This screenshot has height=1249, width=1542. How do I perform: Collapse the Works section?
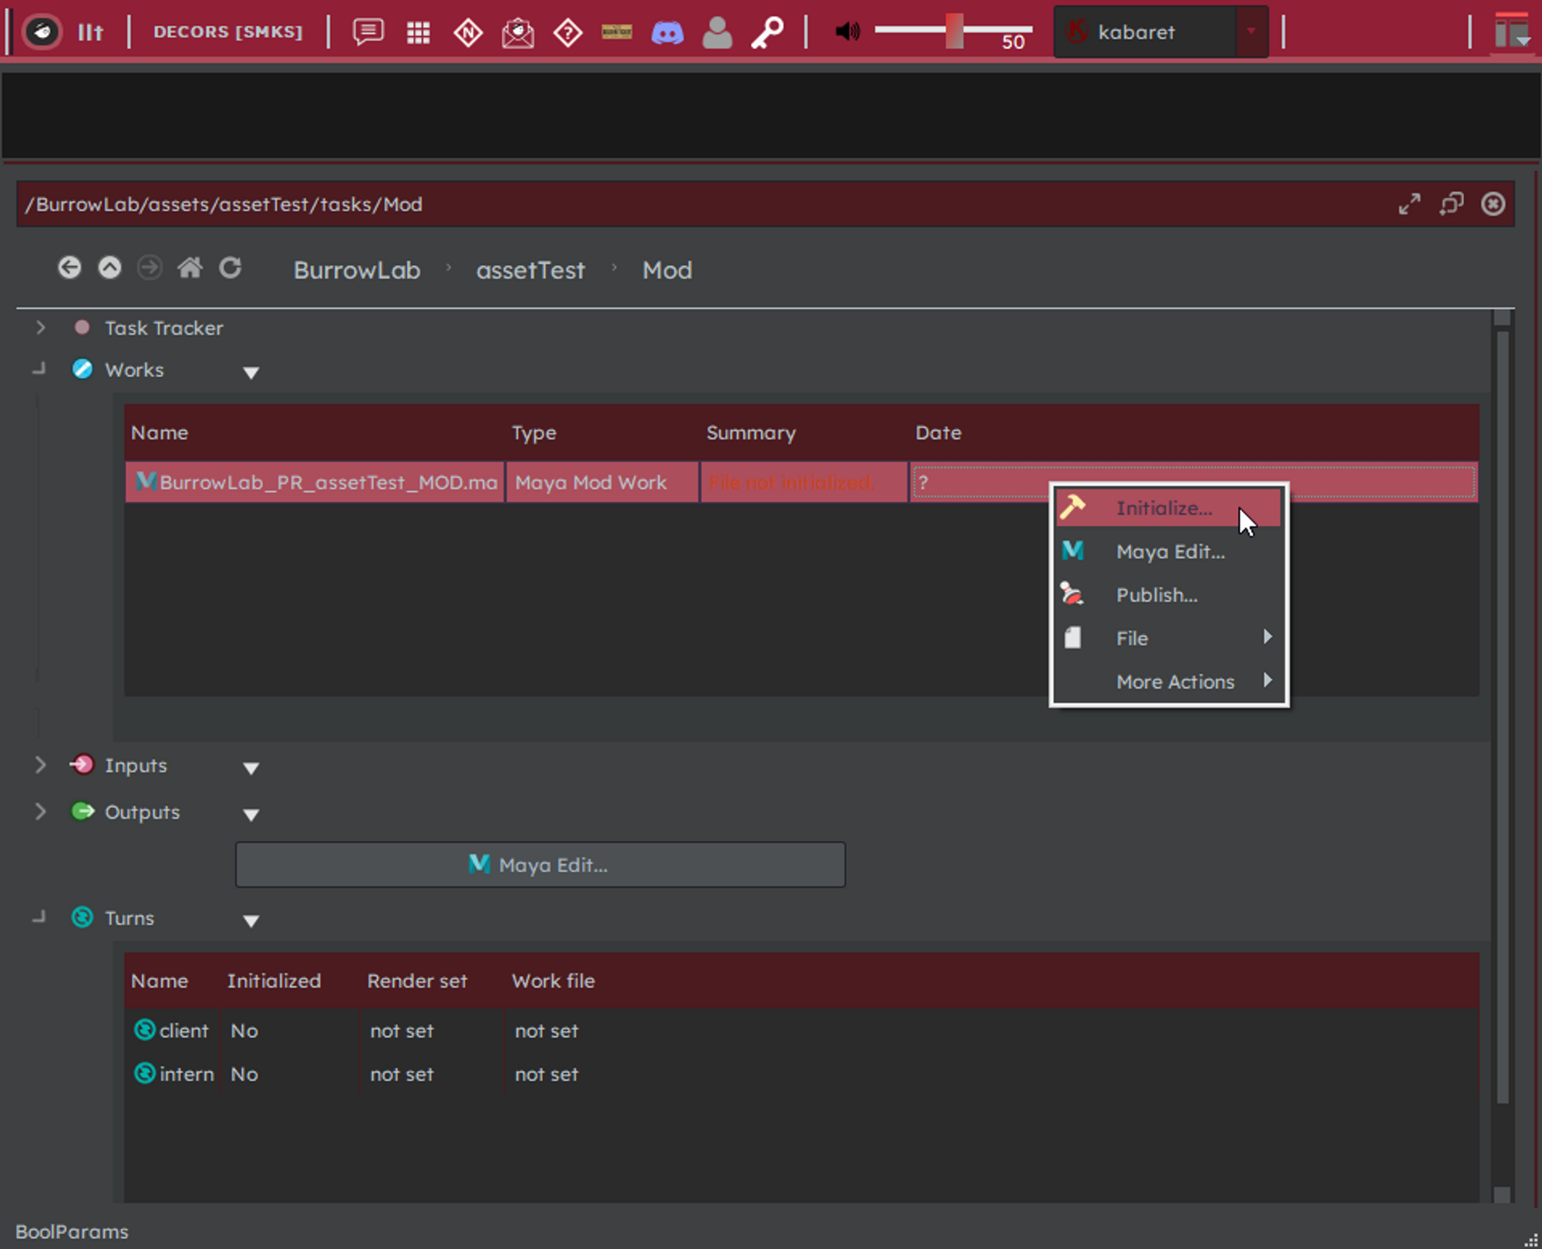[39, 369]
